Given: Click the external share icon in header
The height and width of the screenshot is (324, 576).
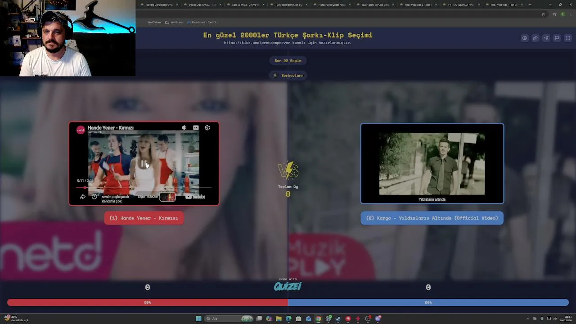Looking at the screenshot, I should 535,38.
